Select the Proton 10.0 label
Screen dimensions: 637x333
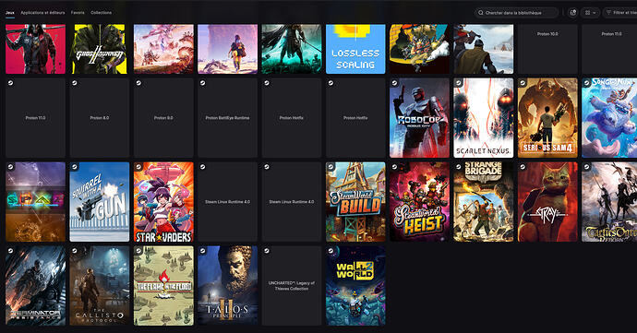click(547, 34)
